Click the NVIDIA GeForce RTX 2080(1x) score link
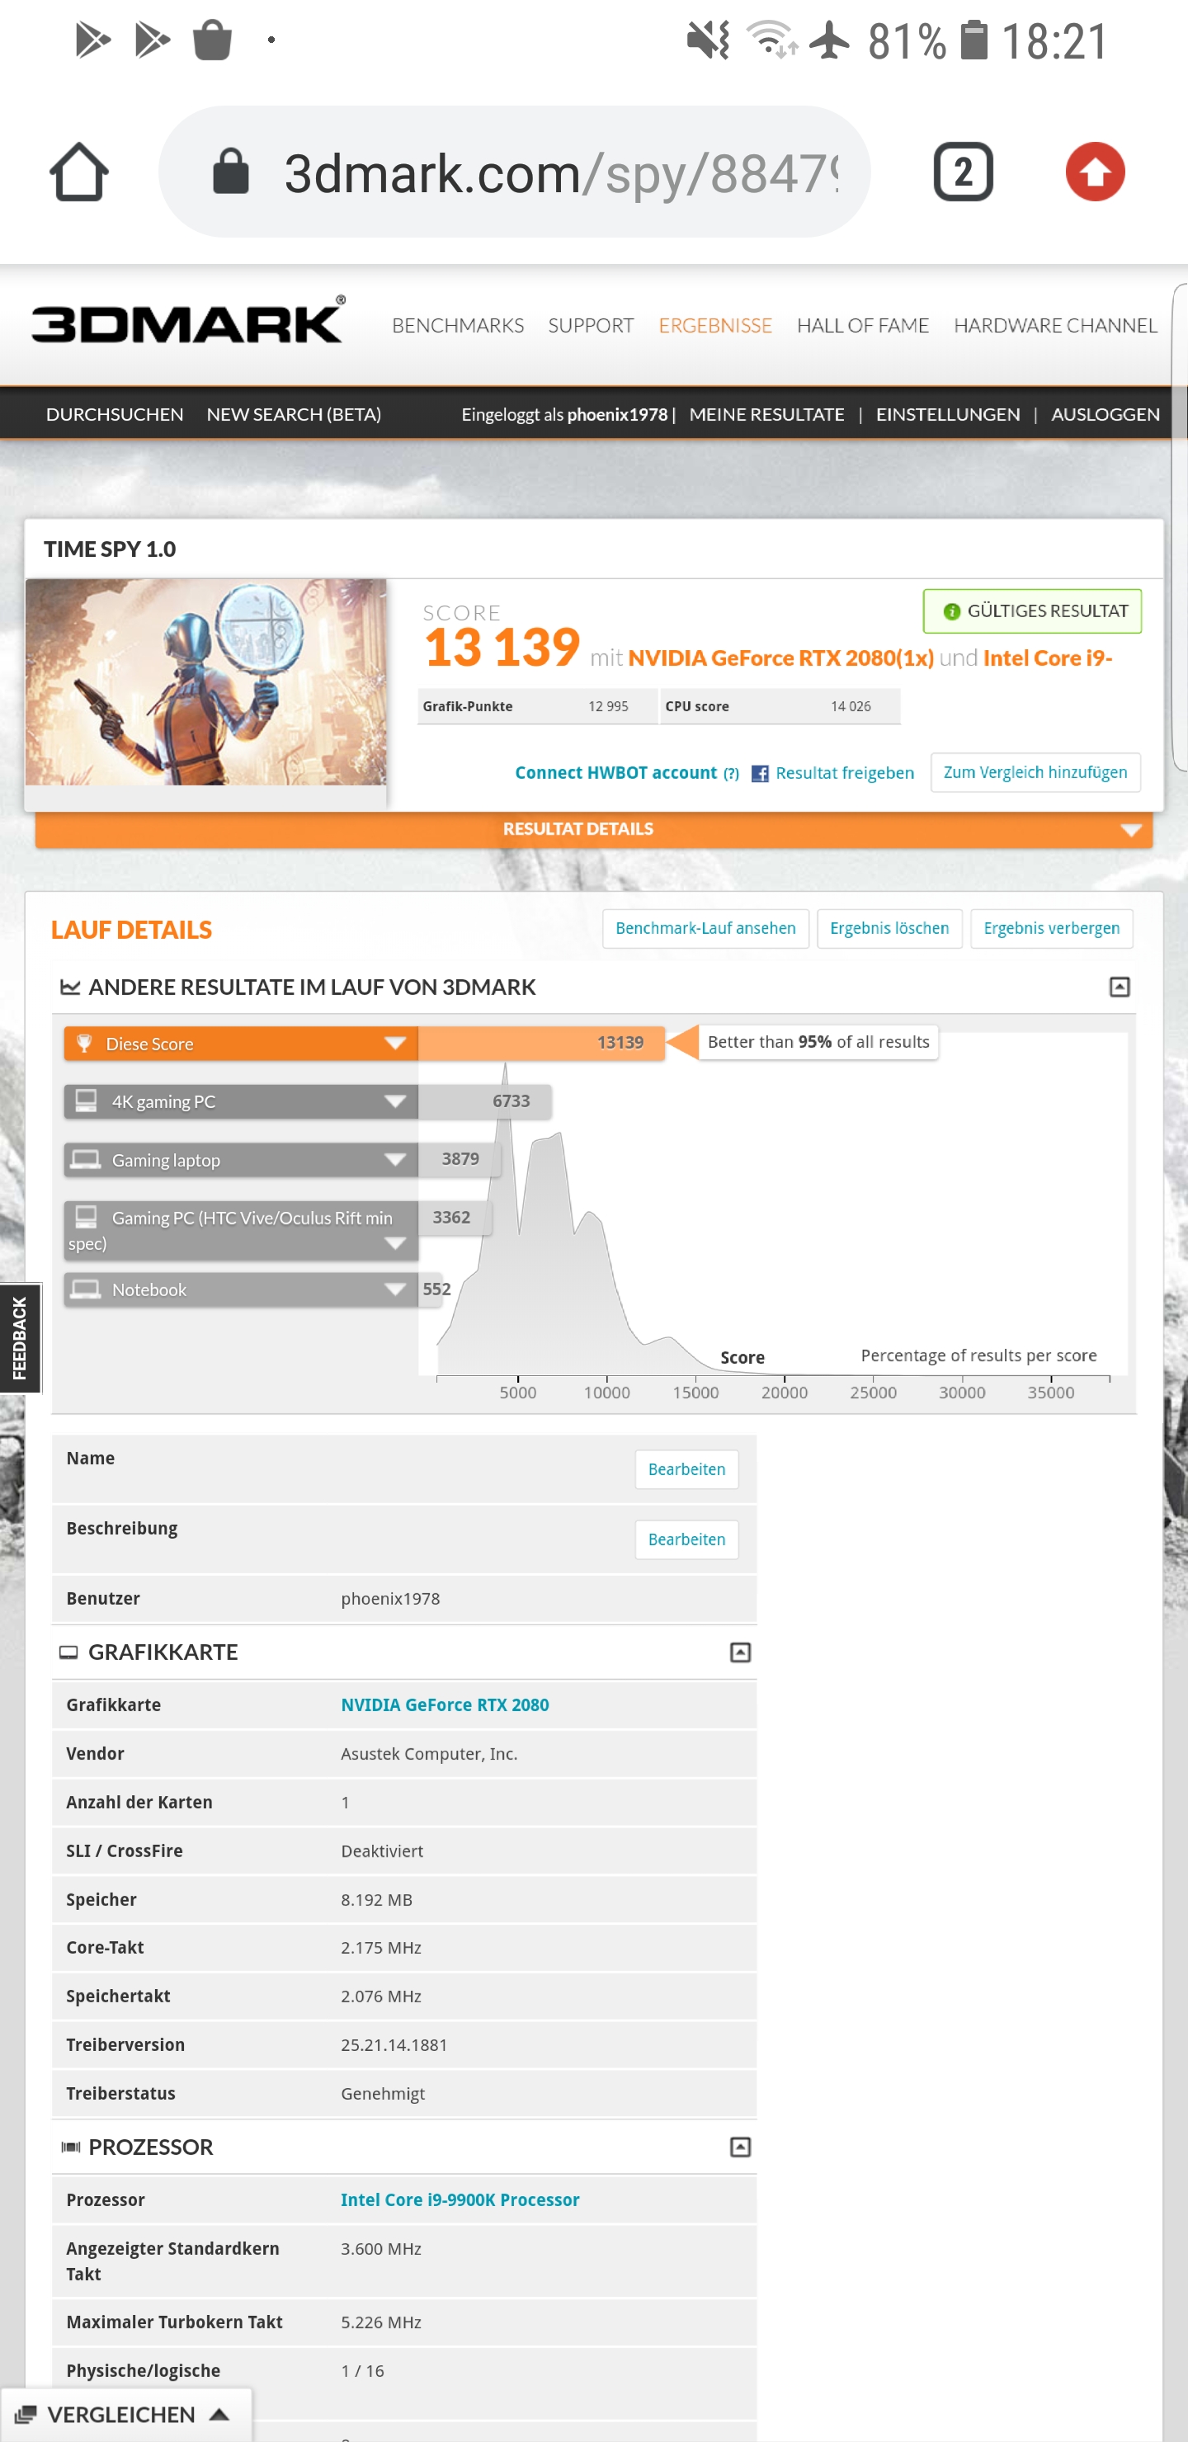1188x2442 pixels. (780, 658)
